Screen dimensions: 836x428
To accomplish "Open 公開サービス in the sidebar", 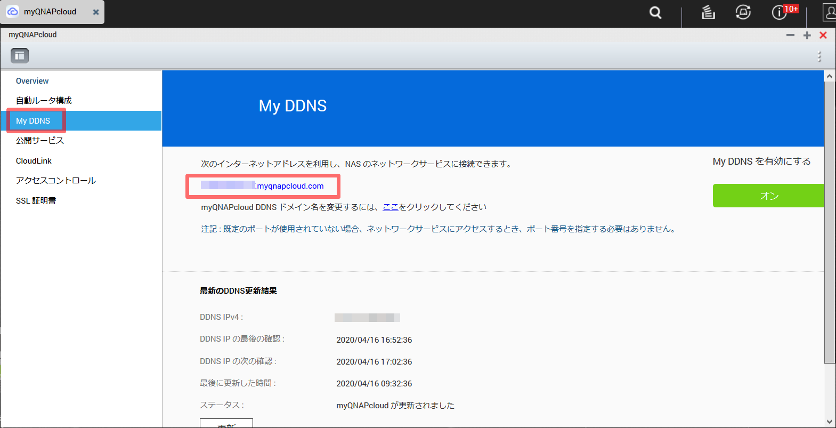I will 40,141.
